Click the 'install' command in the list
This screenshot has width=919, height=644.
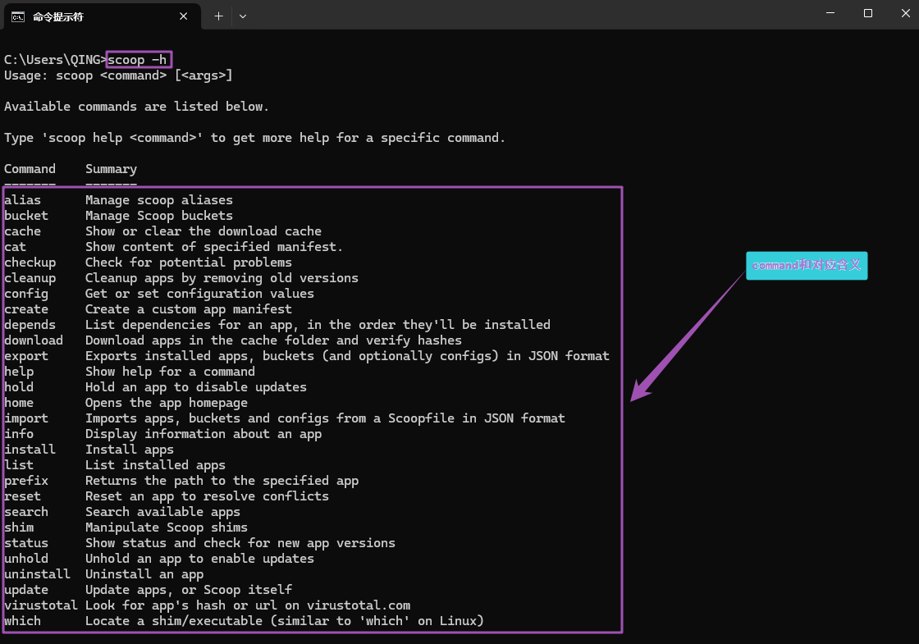pyautogui.click(x=30, y=450)
